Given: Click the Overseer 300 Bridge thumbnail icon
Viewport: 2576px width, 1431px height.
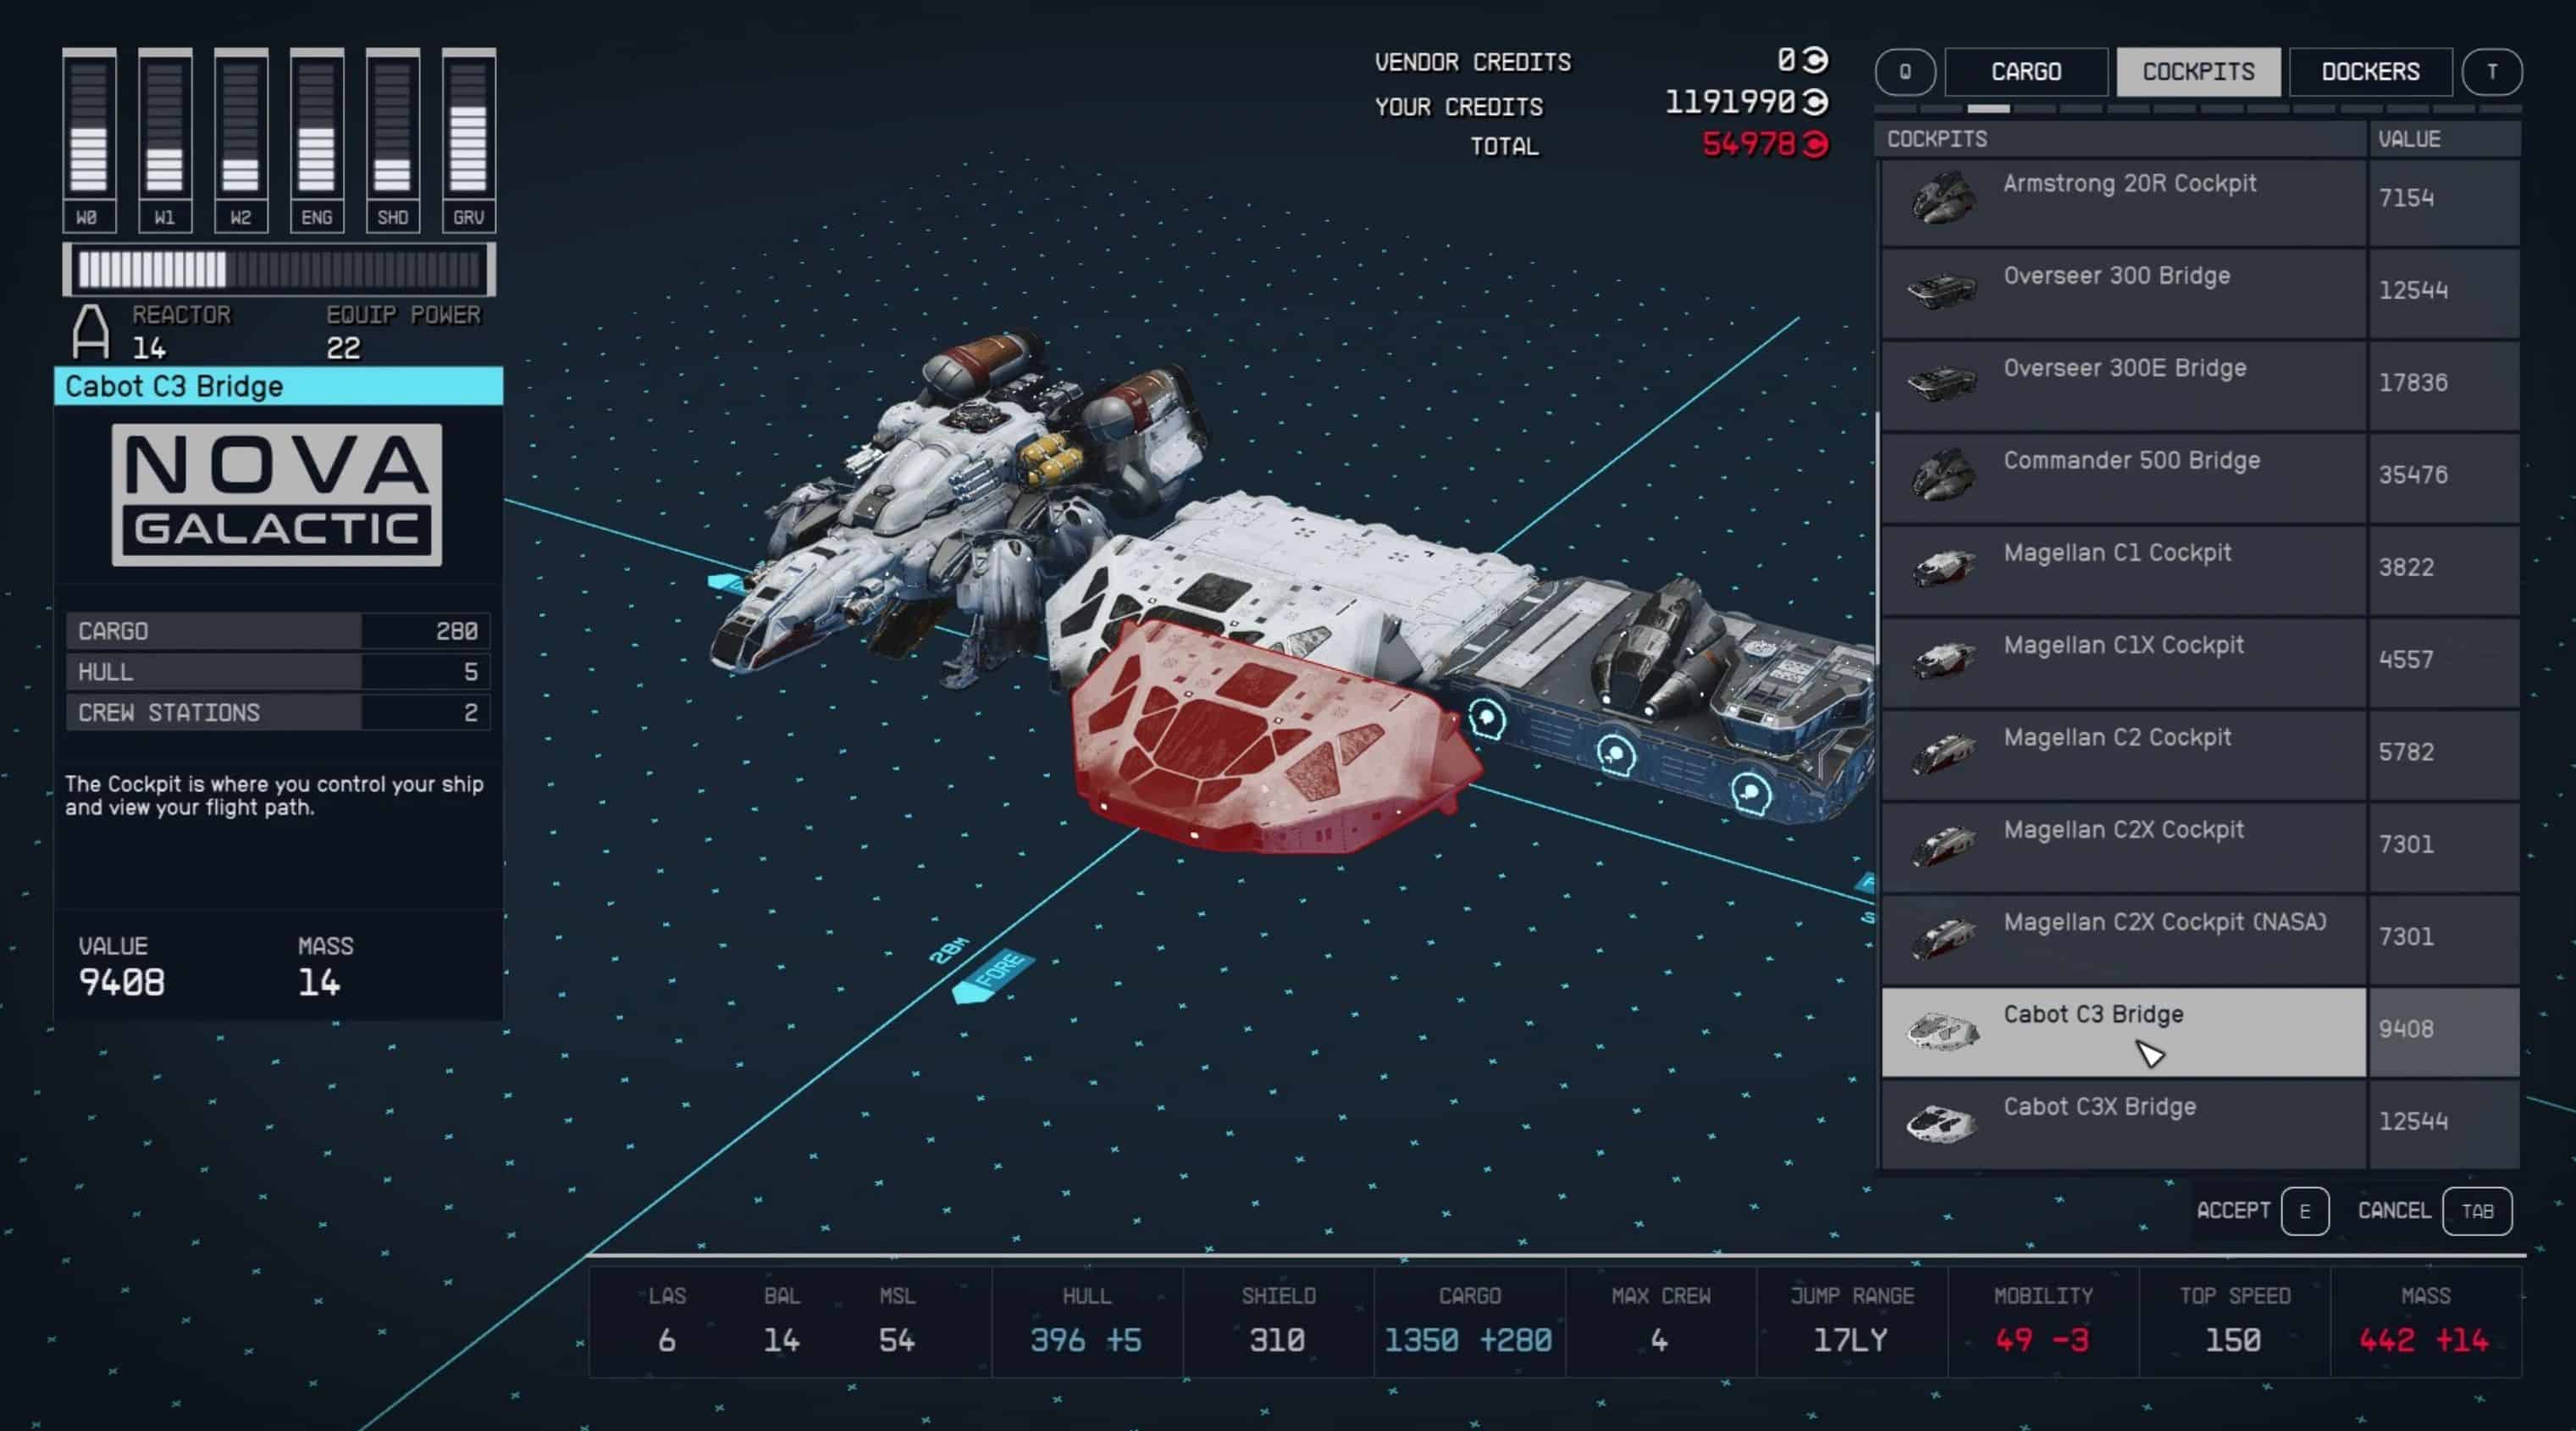Looking at the screenshot, I should [x=1942, y=291].
